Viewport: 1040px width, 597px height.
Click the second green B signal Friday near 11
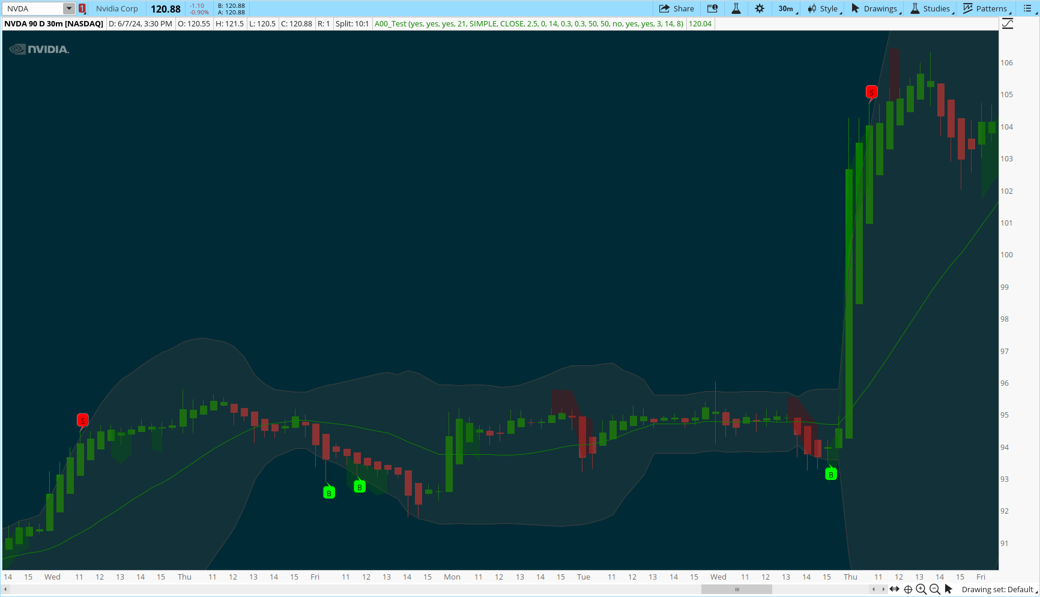pyautogui.click(x=360, y=487)
